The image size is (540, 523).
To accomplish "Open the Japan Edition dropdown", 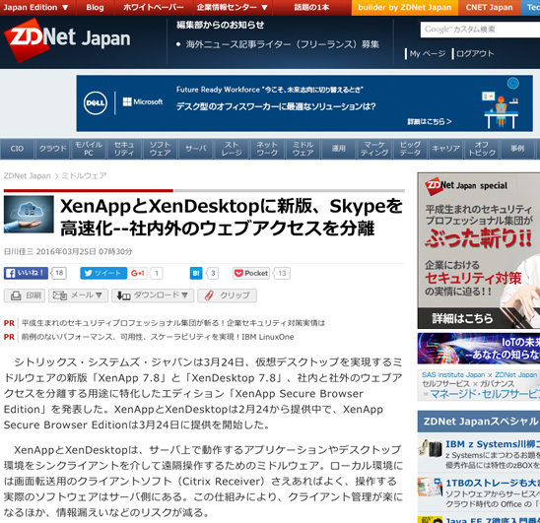I will coord(35,7).
